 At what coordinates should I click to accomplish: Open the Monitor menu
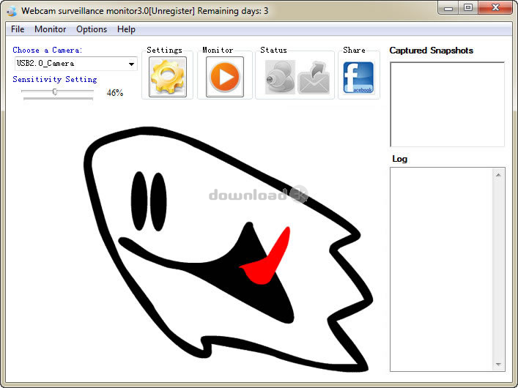[51, 29]
